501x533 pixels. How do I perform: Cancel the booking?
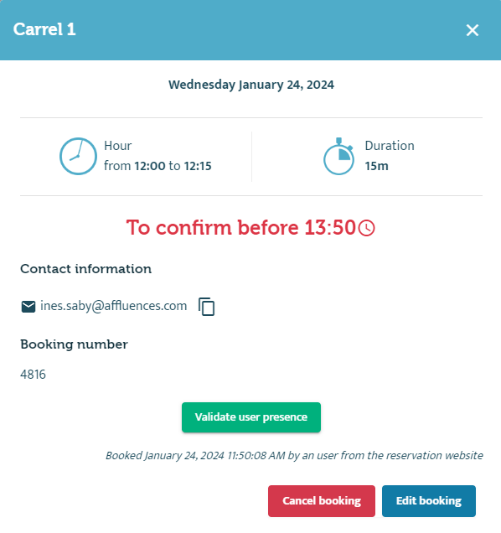(x=322, y=501)
